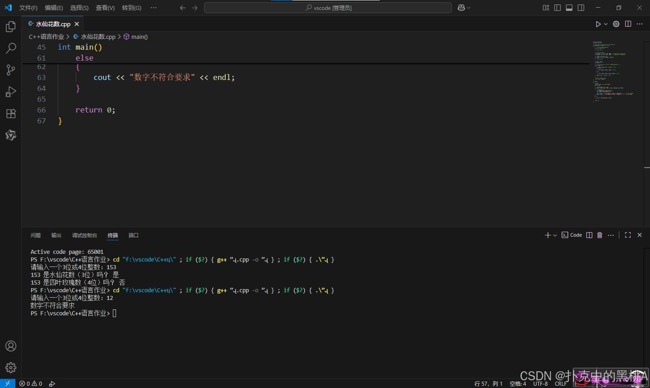650x388 pixels.
Task: Expand the run button dropdown arrow
Action: tap(606, 24)
